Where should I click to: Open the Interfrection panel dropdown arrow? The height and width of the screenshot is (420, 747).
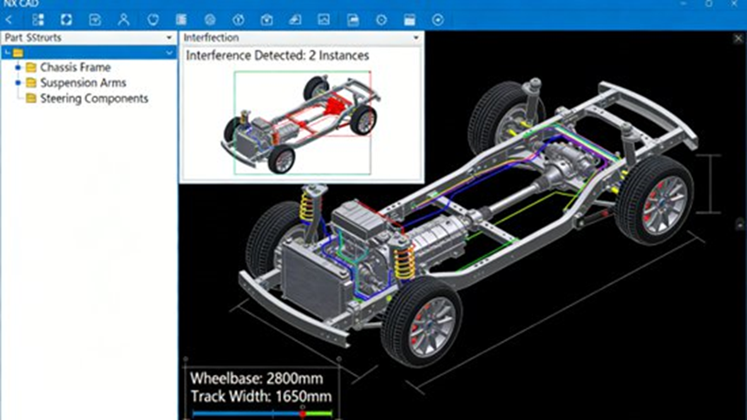pyautogui.click(x=416, y=38)
